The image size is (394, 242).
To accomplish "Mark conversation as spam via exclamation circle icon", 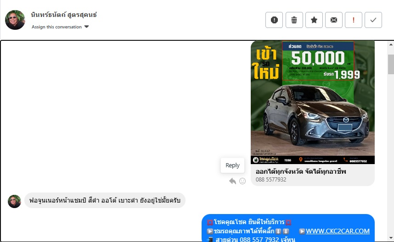I will point(274,20).
